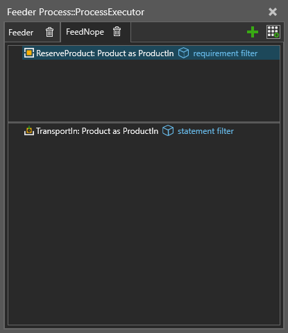Close the Feeder Process::ProcessExecutor panel

(x=273, y=12)
